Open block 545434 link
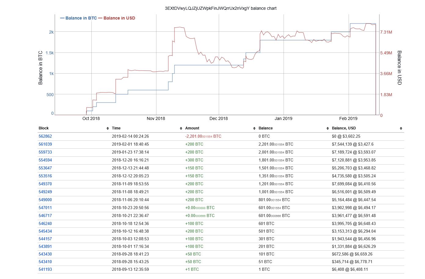425x279 pixels. (45, 231)
